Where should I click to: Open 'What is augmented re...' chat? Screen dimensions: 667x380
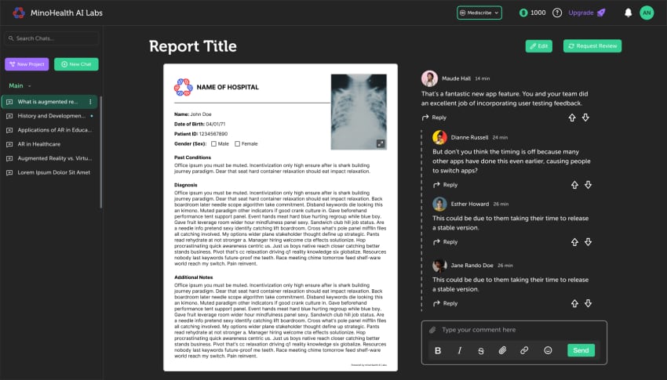[x=49, y=102]
